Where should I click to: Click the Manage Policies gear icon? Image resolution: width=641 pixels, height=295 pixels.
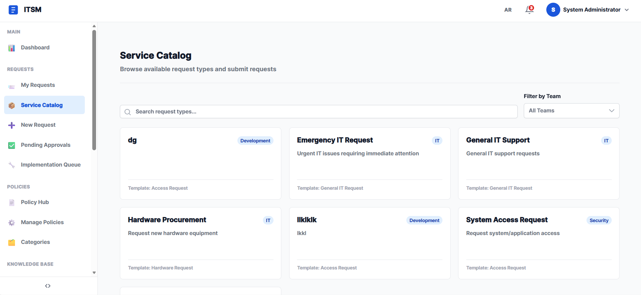pos(12,222)
